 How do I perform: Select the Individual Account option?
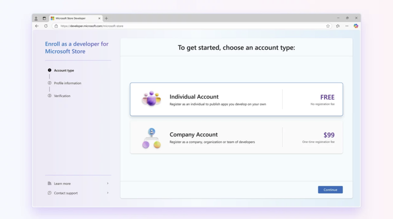pos(236,99)
